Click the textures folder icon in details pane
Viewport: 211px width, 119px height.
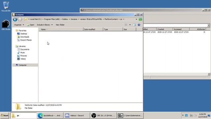(x=18, y=106)
